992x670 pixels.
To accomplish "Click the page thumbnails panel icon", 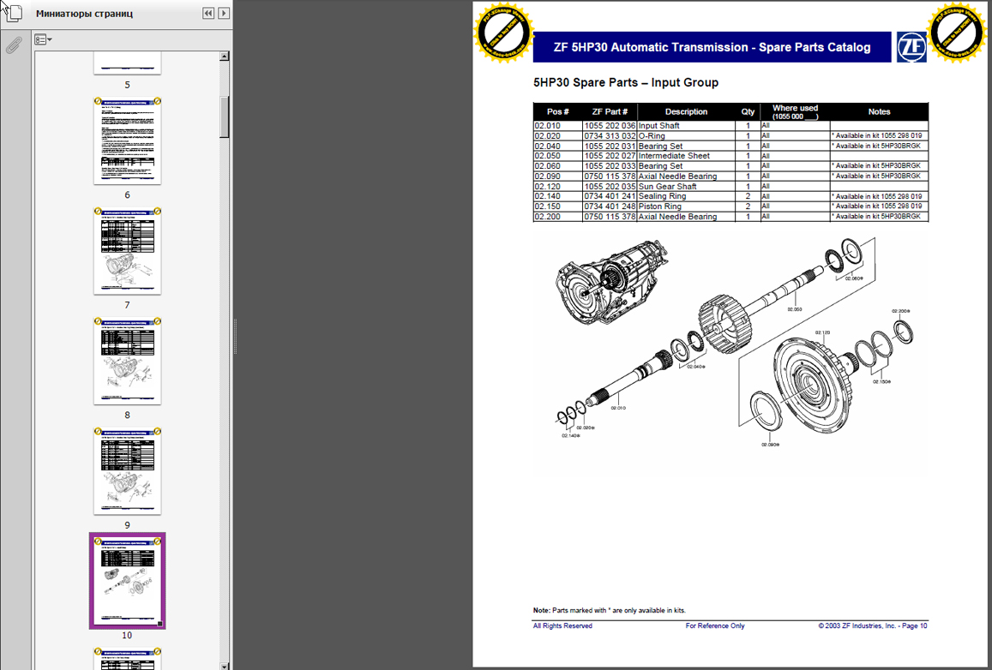I will coord(12,14).
